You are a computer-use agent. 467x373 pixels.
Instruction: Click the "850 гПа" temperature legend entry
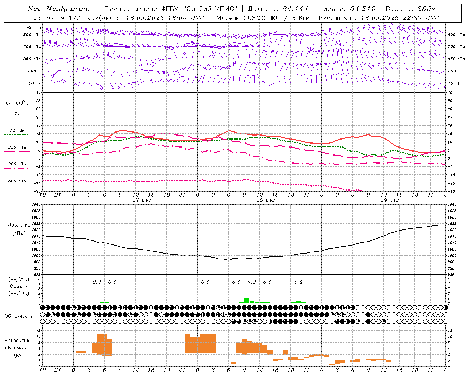click(17, 148)
